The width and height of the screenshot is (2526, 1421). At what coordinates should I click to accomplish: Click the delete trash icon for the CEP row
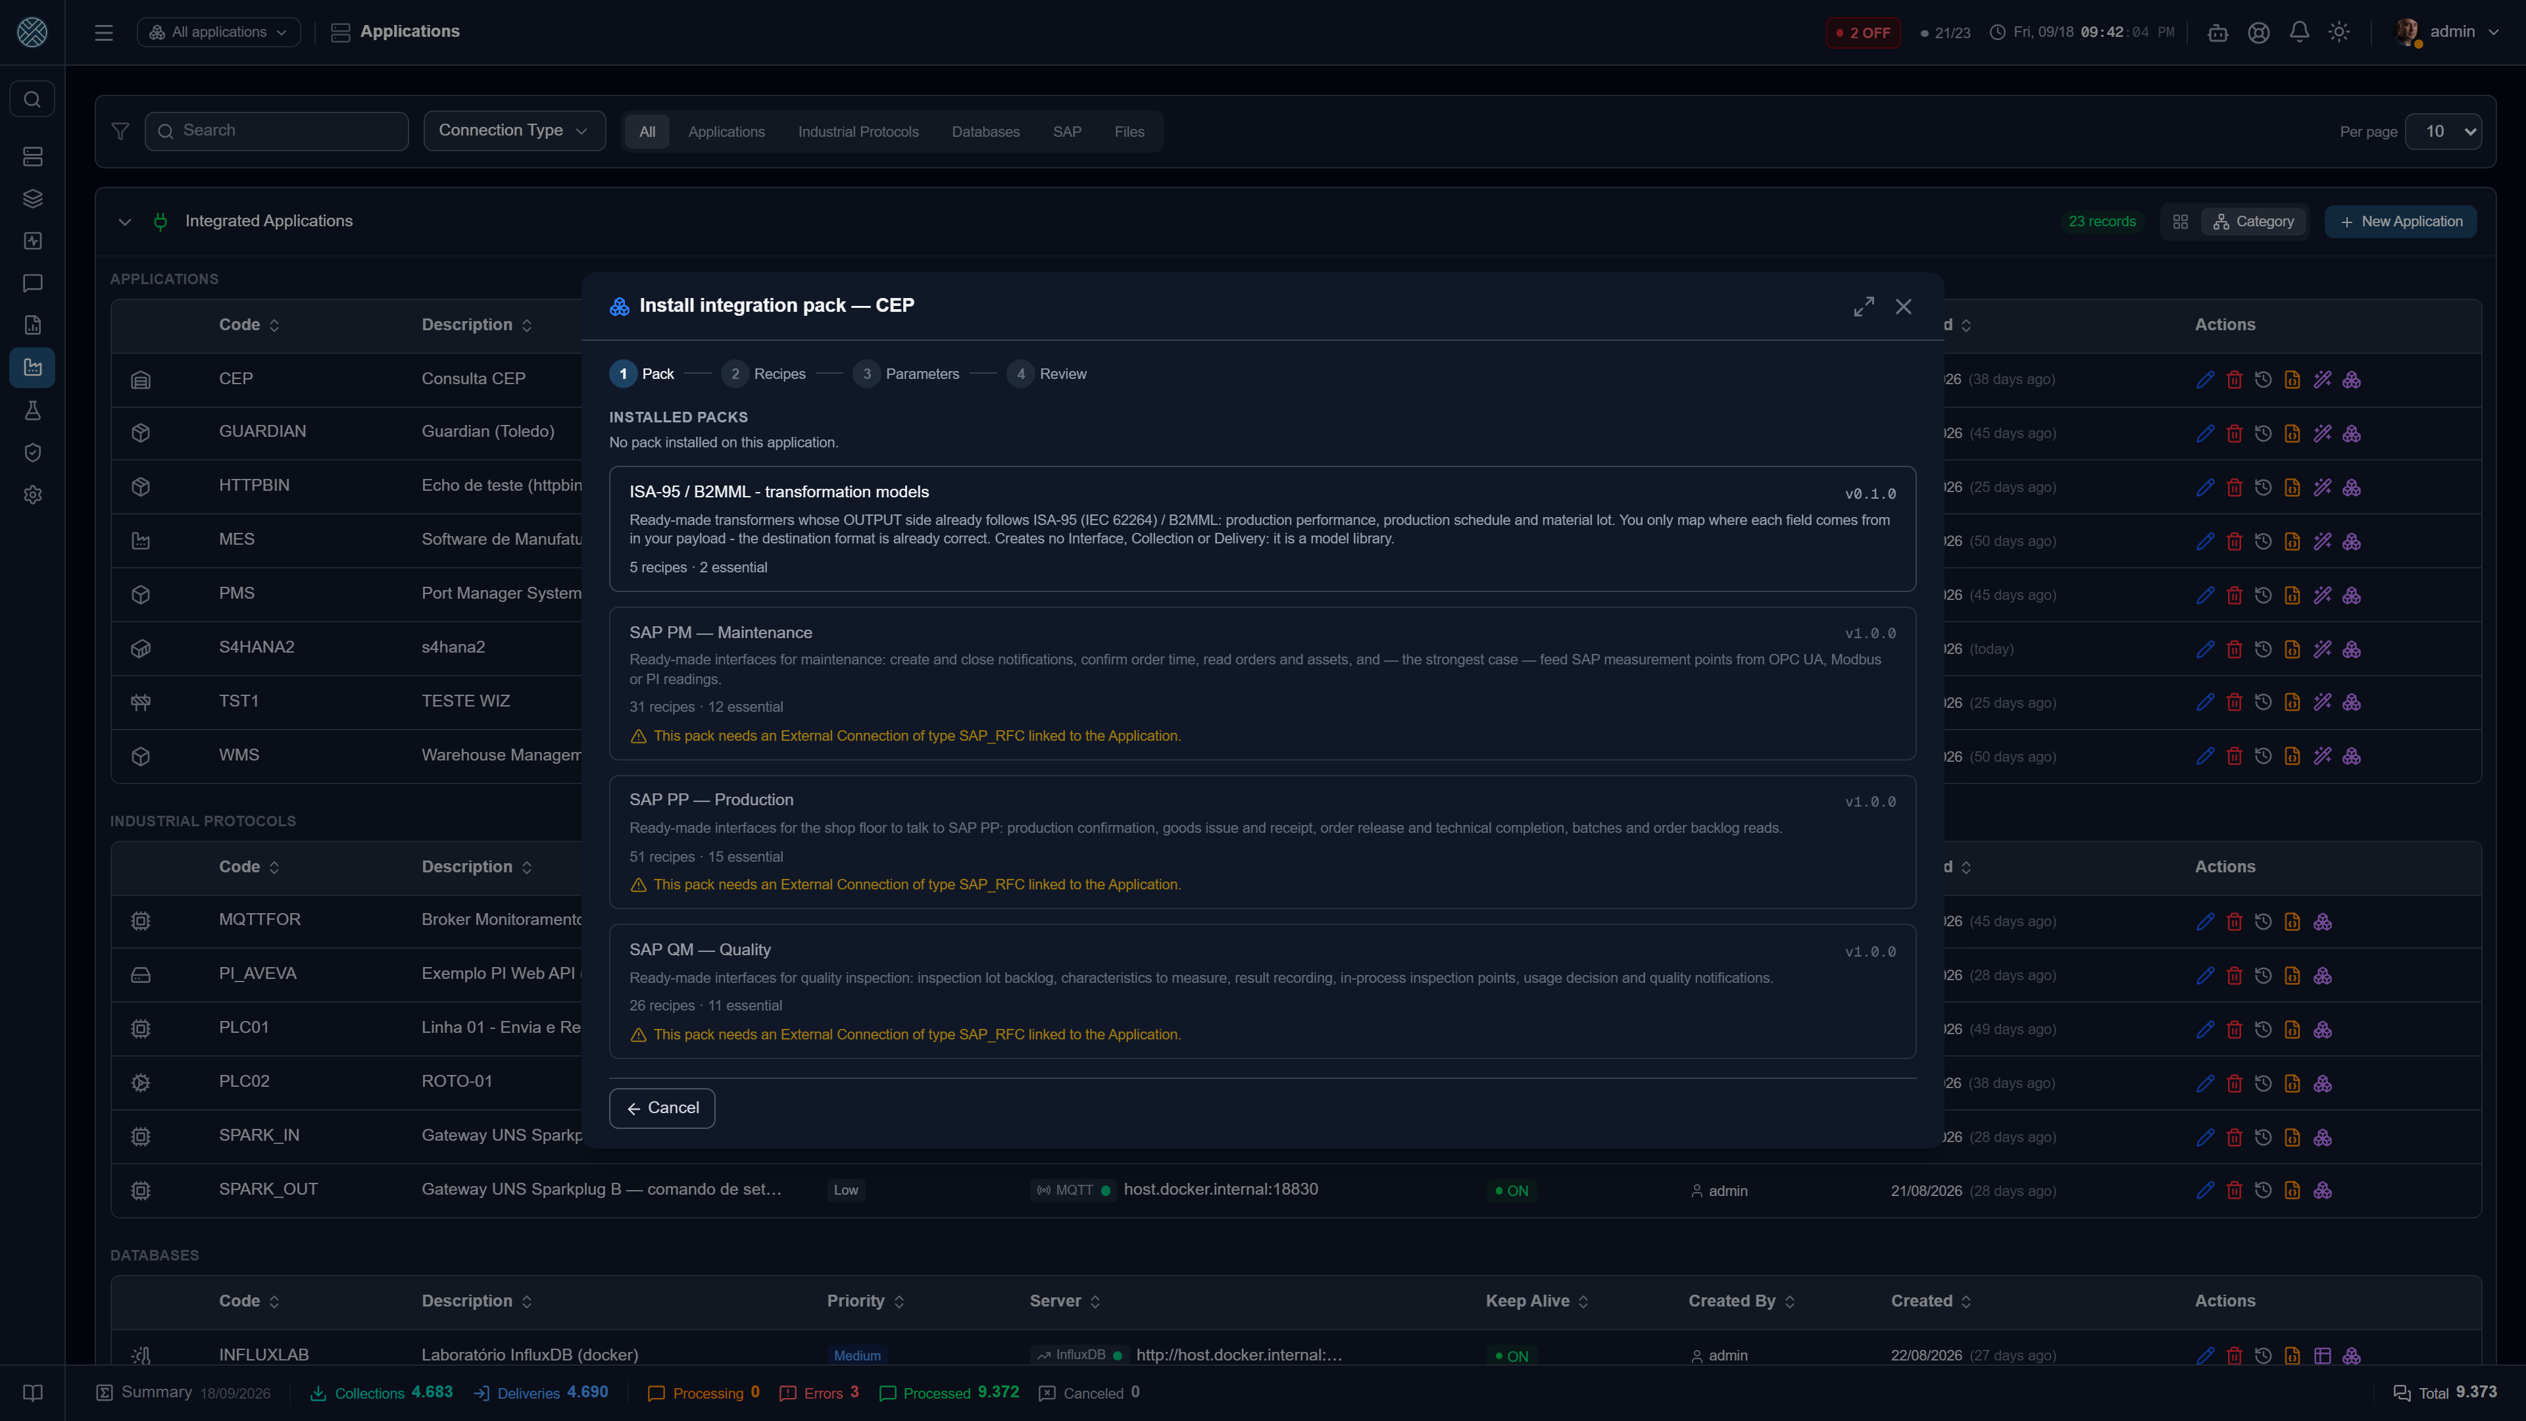pyautogui.click(x=2234, y=380)
